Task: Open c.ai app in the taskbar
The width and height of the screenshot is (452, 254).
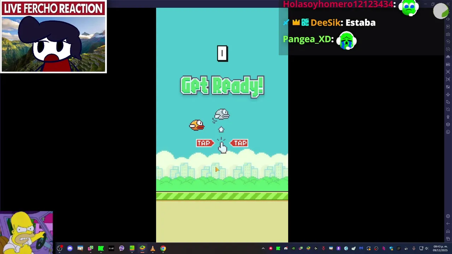Action: pyautogui.click(x=111, y=248)
